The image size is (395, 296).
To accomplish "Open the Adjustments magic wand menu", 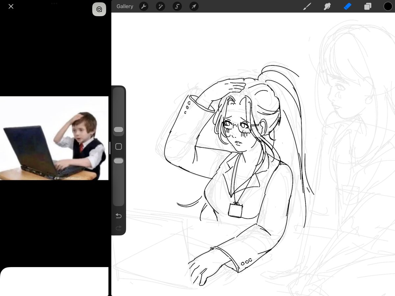I will 160,6.
